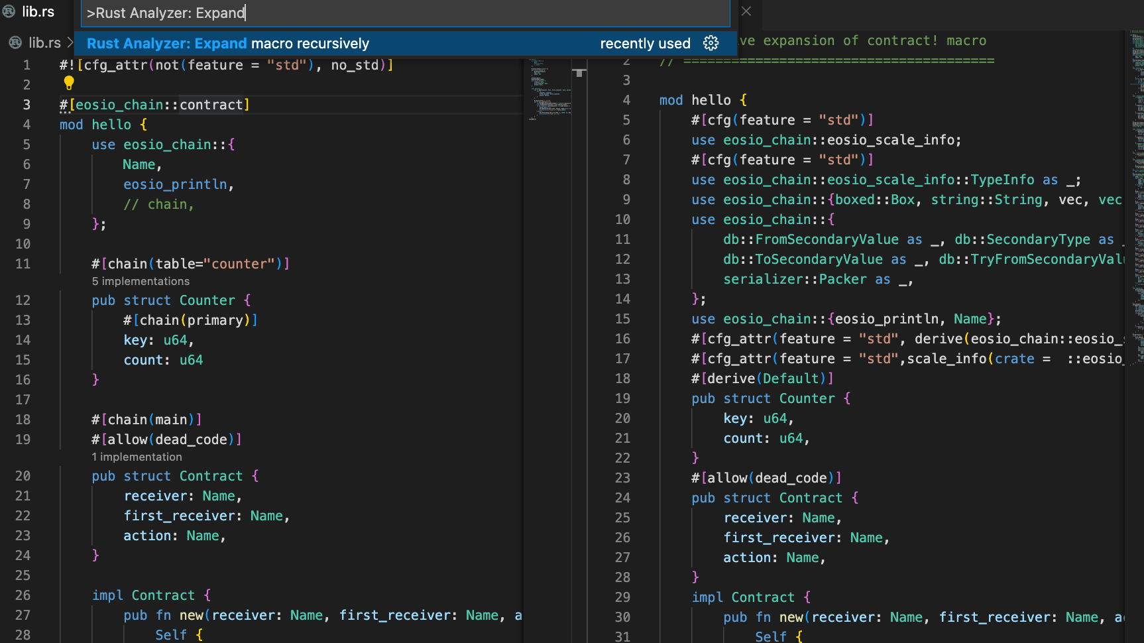
Task: Click the lightbulb code action icon
Action: click(69, 83)
